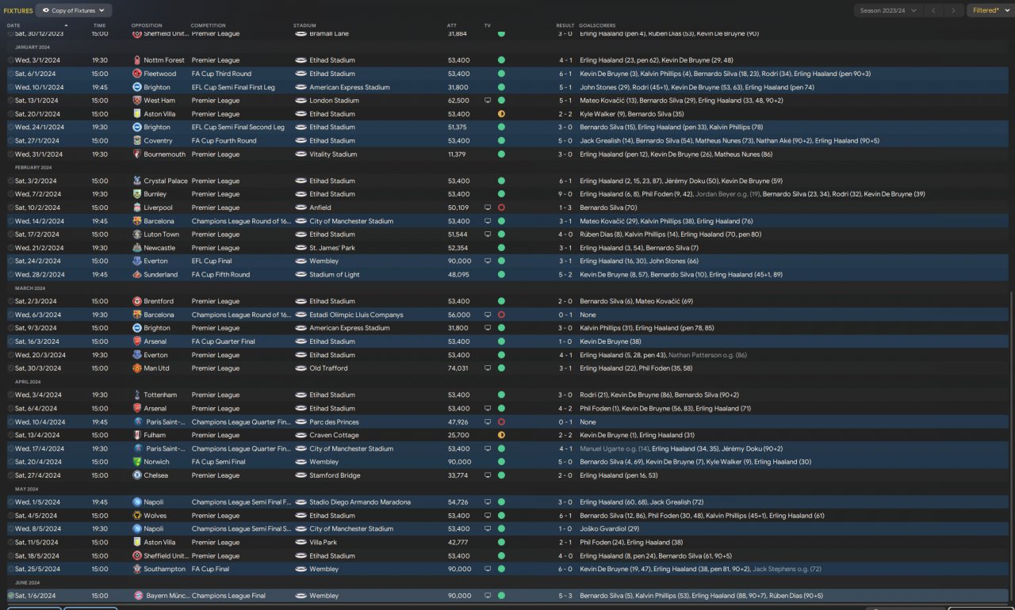Sort fixtures by the Competition column header
The image size is (1015, 610).
tap(209, 25)
